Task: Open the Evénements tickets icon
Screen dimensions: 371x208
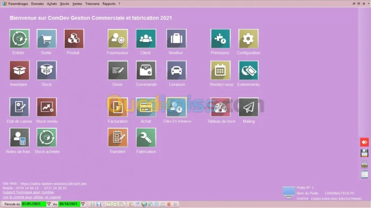Action: point(249,70)
